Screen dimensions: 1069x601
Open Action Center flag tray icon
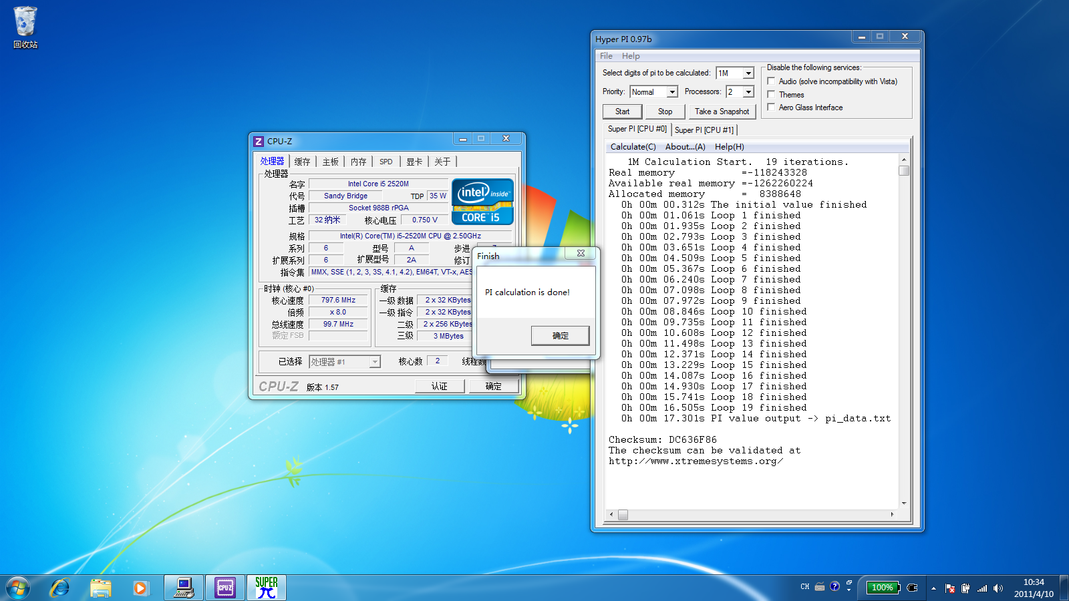coord(949,588)
